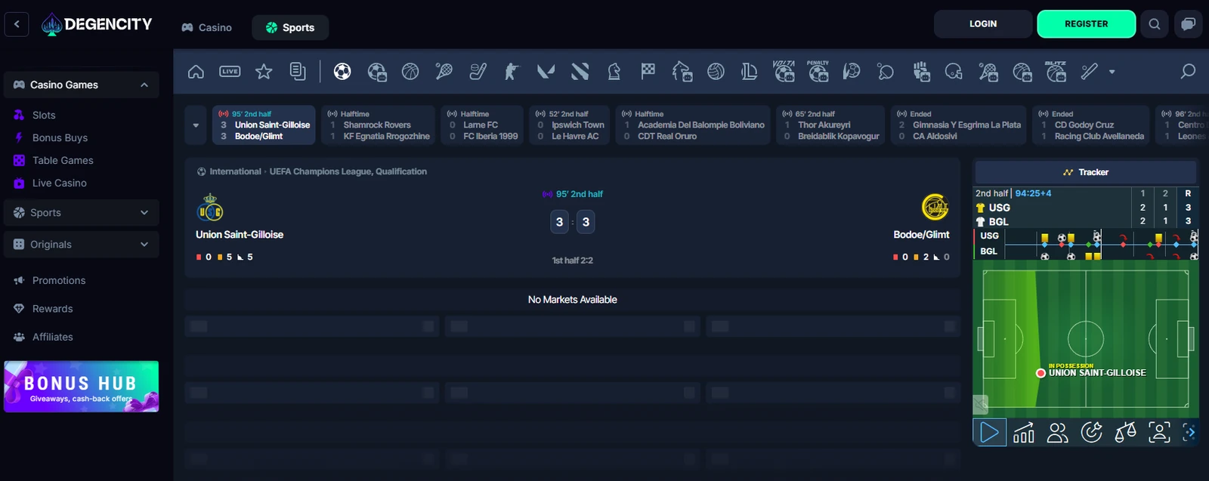Image resolution: width=1209 pixels, height=481 pixels.
Task: Switch to Sports tab
Action: tap(290, 27)
